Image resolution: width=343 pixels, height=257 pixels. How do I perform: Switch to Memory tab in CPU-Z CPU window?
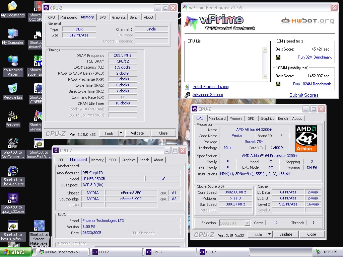[235, 118]
